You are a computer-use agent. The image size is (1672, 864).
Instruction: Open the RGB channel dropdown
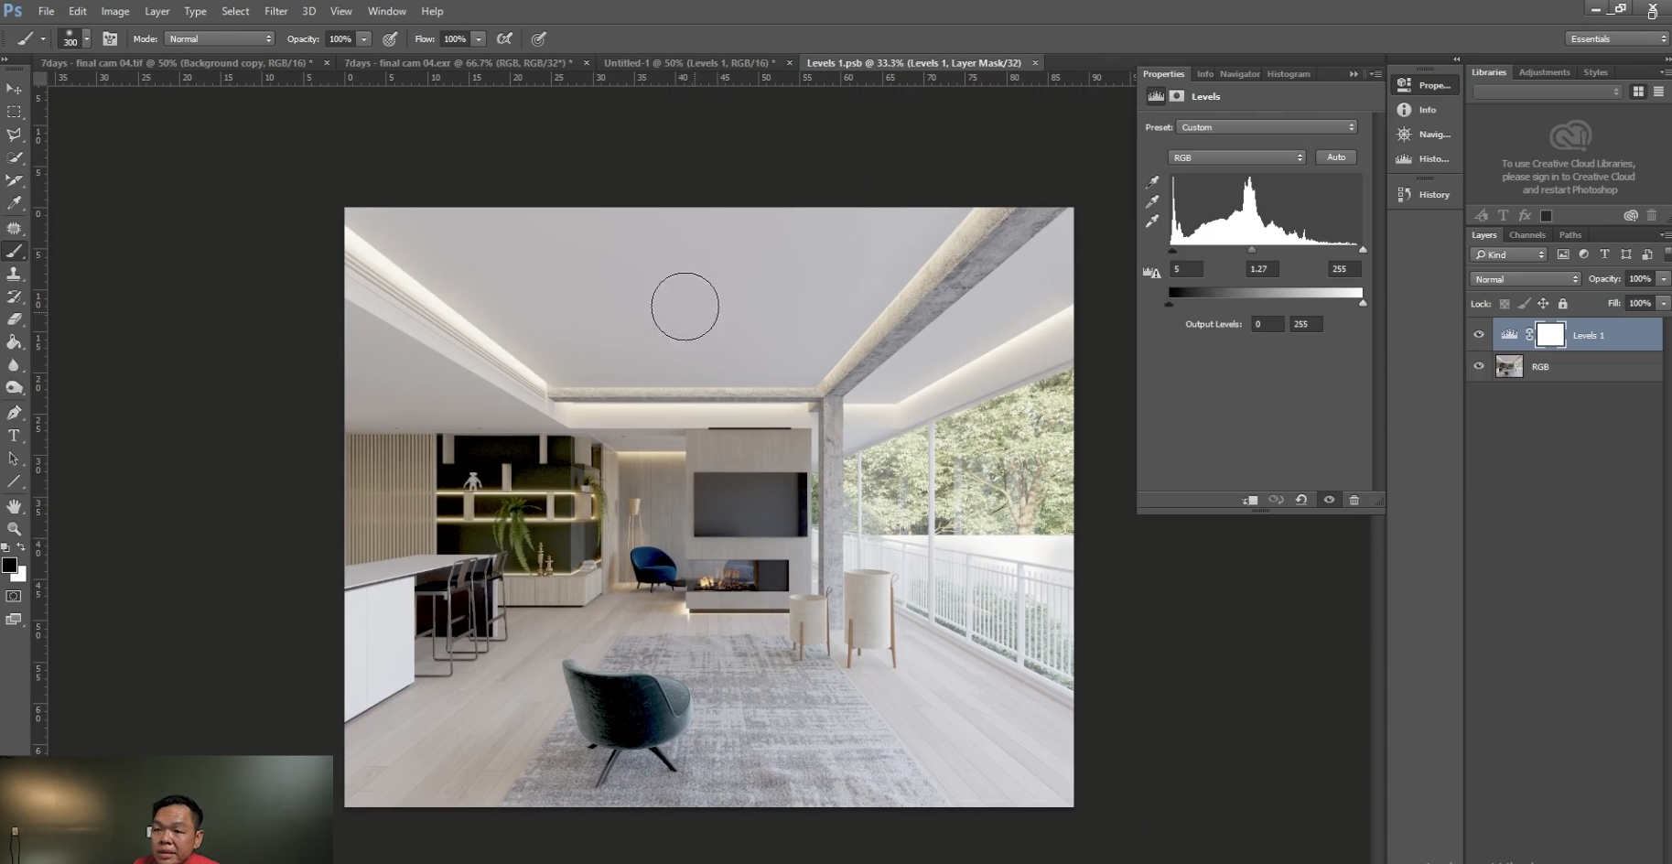pos(1236,157)
